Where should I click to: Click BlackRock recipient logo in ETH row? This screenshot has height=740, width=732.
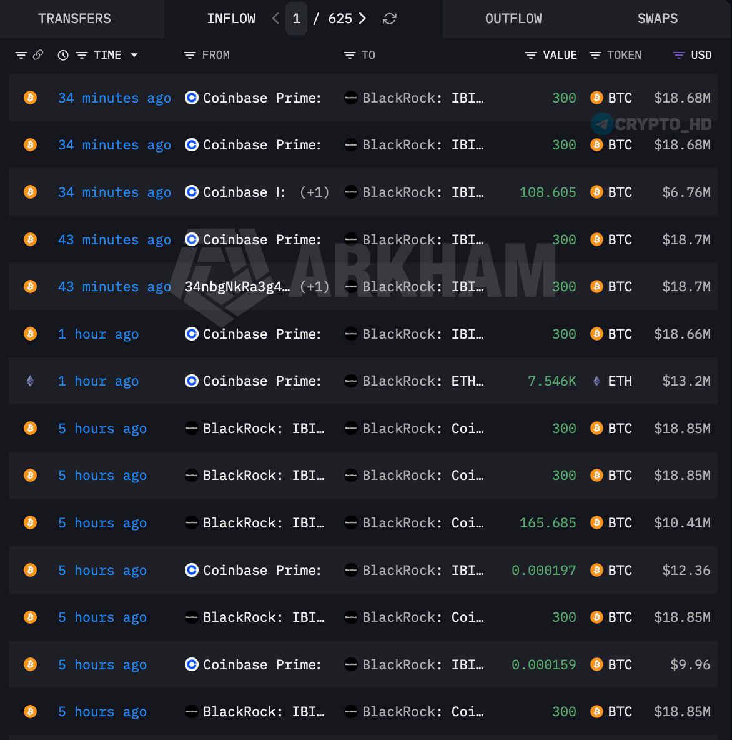pos(351,381)
